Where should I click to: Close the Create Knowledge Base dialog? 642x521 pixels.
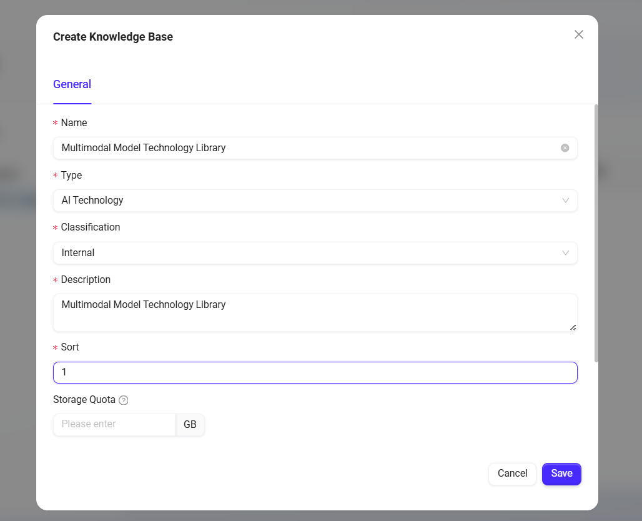click(578, 34)
